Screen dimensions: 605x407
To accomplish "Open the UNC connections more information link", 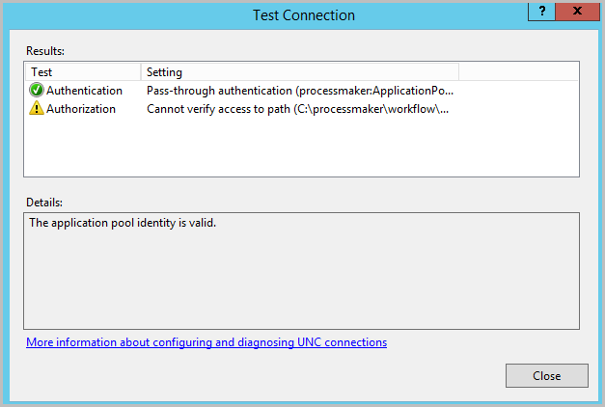I will [206, 342].
